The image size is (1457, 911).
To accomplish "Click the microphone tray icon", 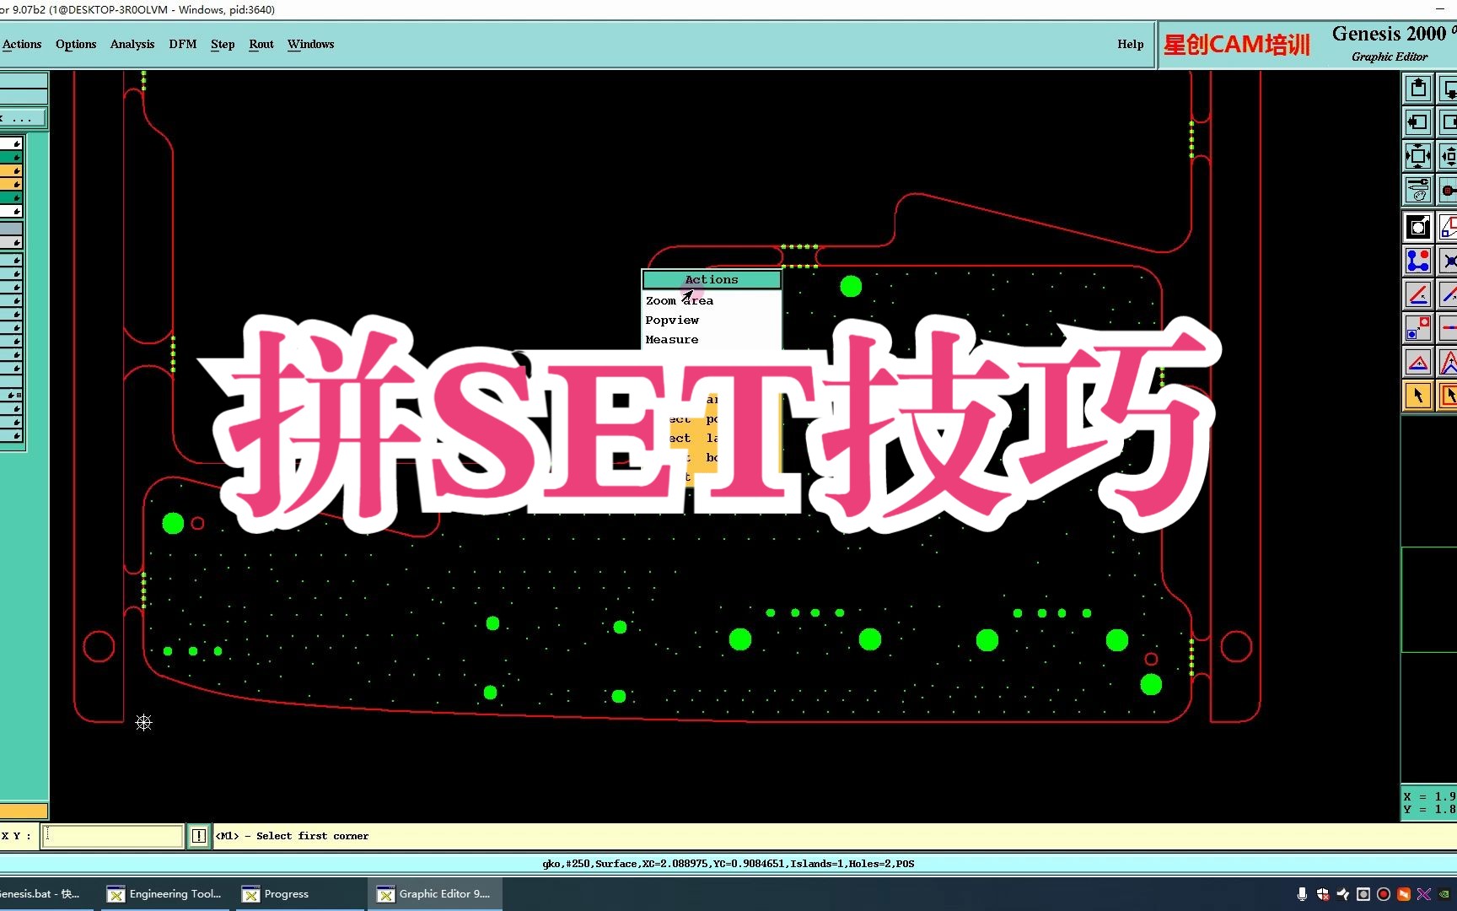I will (x=1302, y=894).
